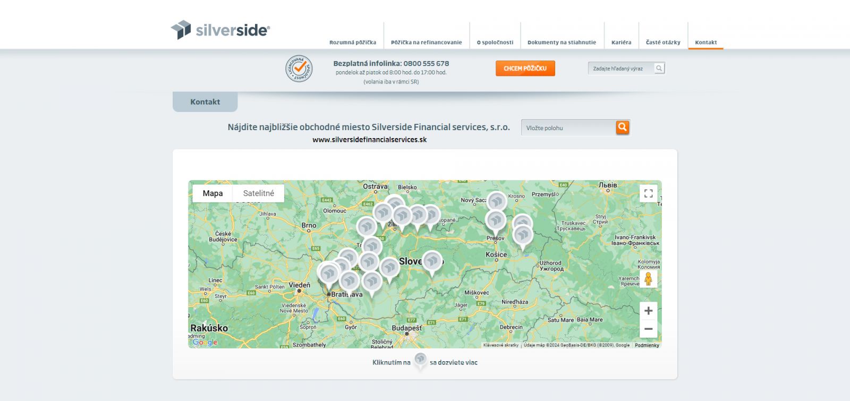Screen dimensions: 850x401
Task: Click the map marker near Prešov
Action: click(x=496, y=220)
